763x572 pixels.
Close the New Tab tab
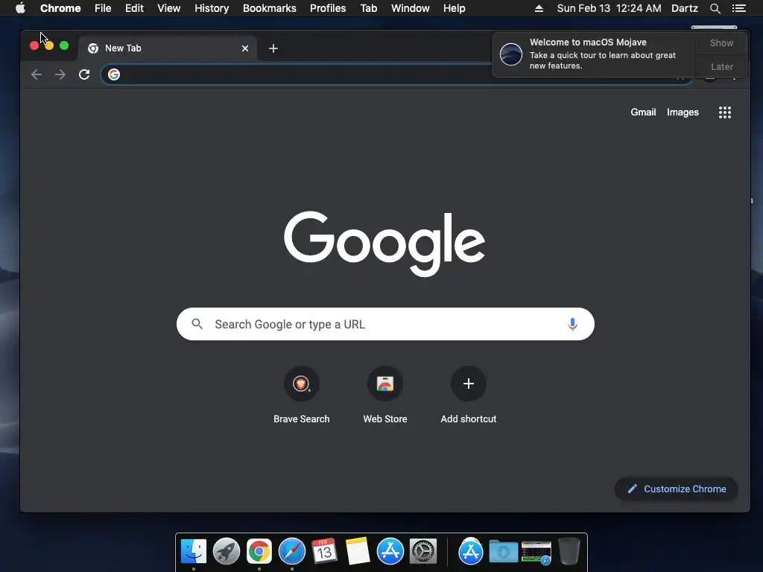(245, 48)
